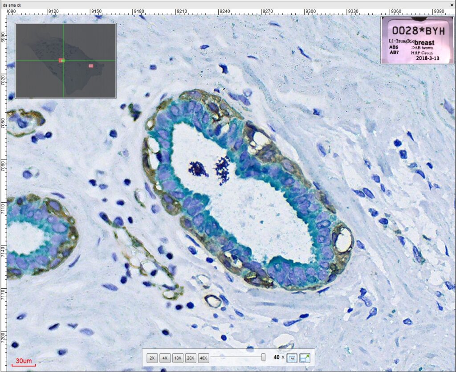Close the ds sma ck viewer window
Screen dimensions: 456x372
tap(452, 4)
